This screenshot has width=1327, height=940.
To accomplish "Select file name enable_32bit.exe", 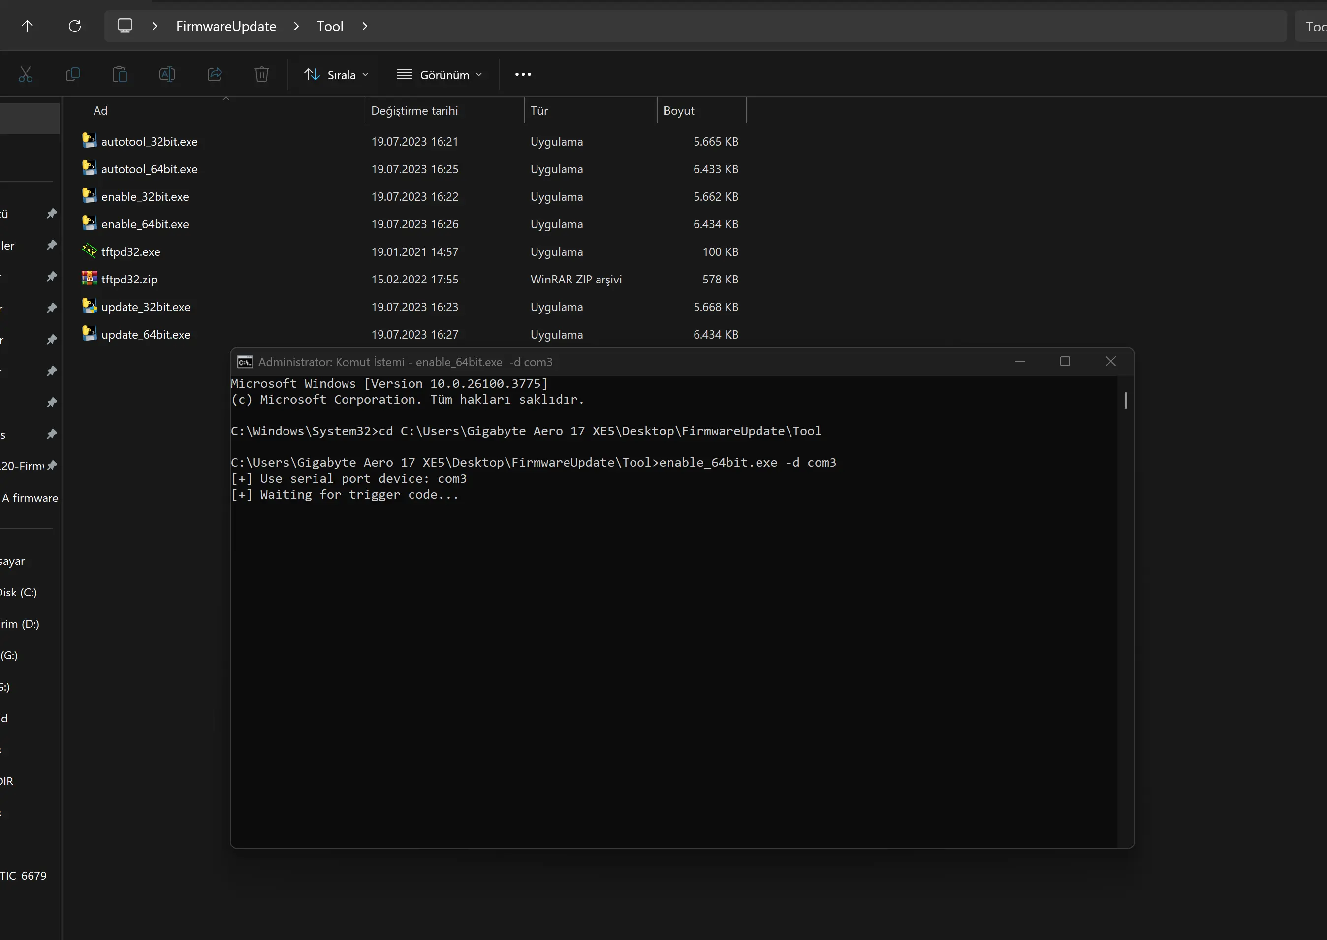I will pyautogui.click(x=145, y=197).
